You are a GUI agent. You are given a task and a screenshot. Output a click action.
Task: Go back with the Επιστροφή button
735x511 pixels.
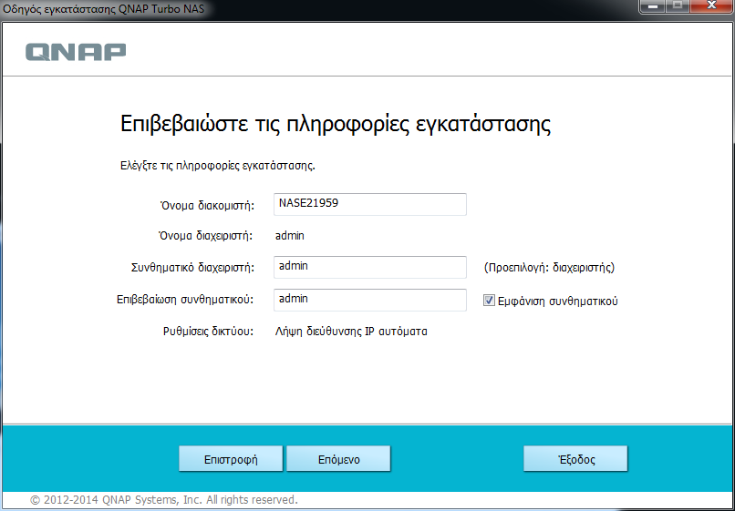[x=231, y=458]
